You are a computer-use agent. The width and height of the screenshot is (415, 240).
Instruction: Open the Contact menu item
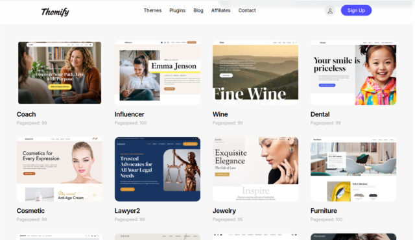coord(247,10)
